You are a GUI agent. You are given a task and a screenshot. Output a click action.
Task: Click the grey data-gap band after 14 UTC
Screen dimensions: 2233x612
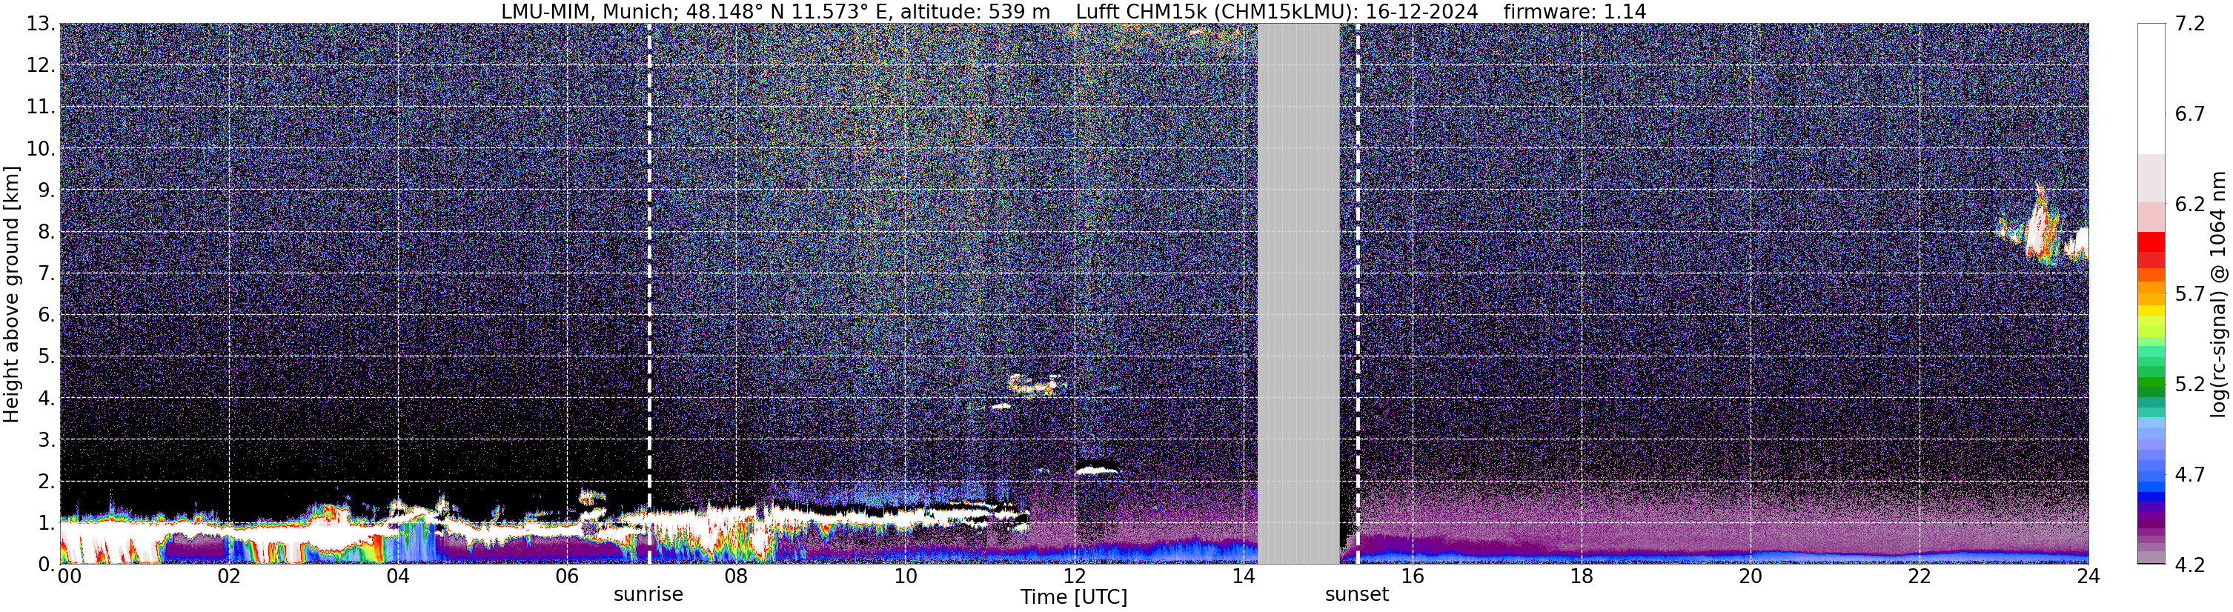pyautogui.click(x=1298, y=293)
